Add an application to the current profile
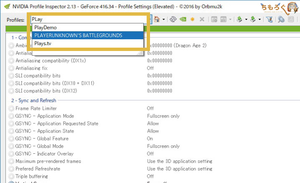Screen dimensions: 300x183 [x=214, y=19]
